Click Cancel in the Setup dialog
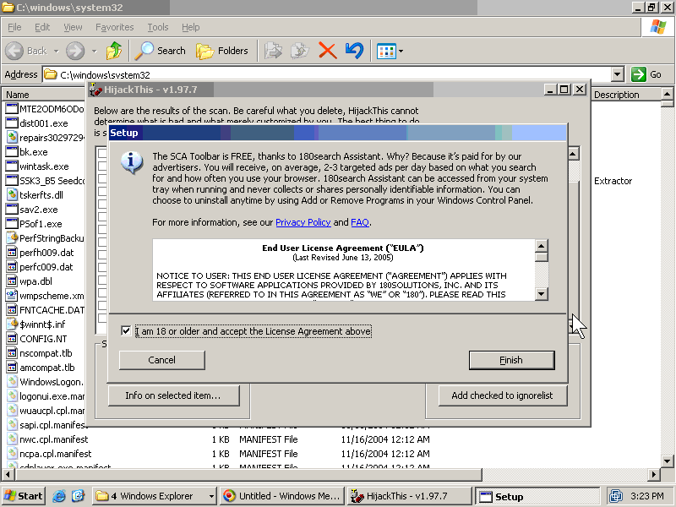Screen dimensions: 676x507 tap(161, 360)
